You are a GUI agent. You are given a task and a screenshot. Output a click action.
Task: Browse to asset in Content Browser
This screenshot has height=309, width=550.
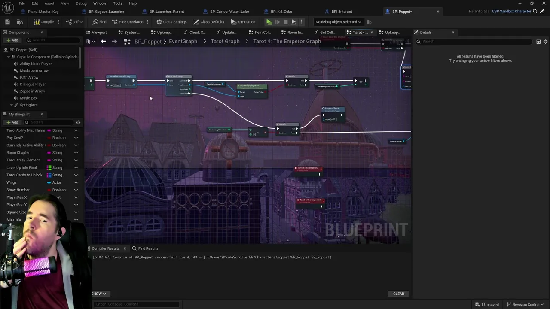(20, 22)
